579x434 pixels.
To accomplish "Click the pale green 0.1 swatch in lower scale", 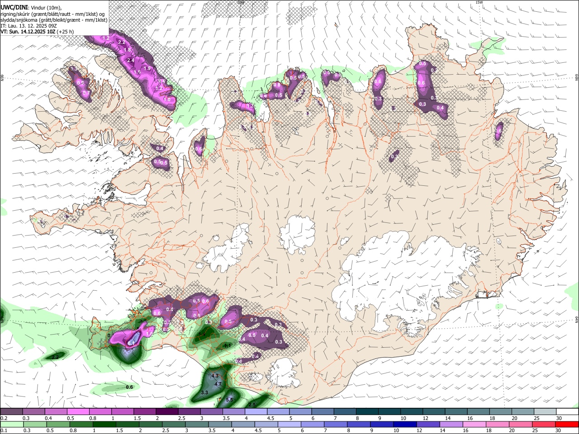I will pos(12,425).
